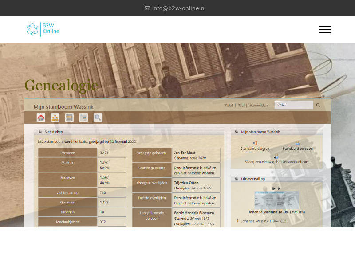Image resolution: width=355 pixels, height=266 pixels.
Task: Click inside the Zoek search field
Action: point(294,105)
